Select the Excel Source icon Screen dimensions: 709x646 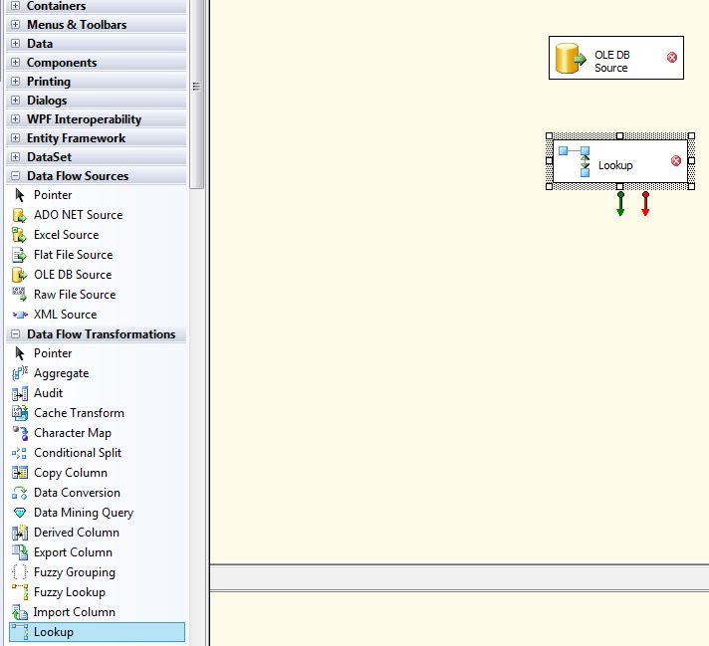click(x=20, y=235)
